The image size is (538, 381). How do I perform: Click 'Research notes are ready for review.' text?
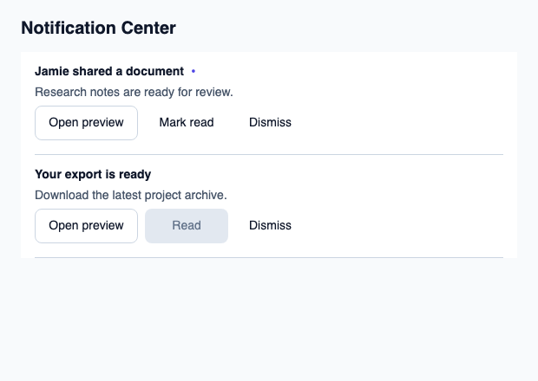pyautogui.click(x=134, y=92)
